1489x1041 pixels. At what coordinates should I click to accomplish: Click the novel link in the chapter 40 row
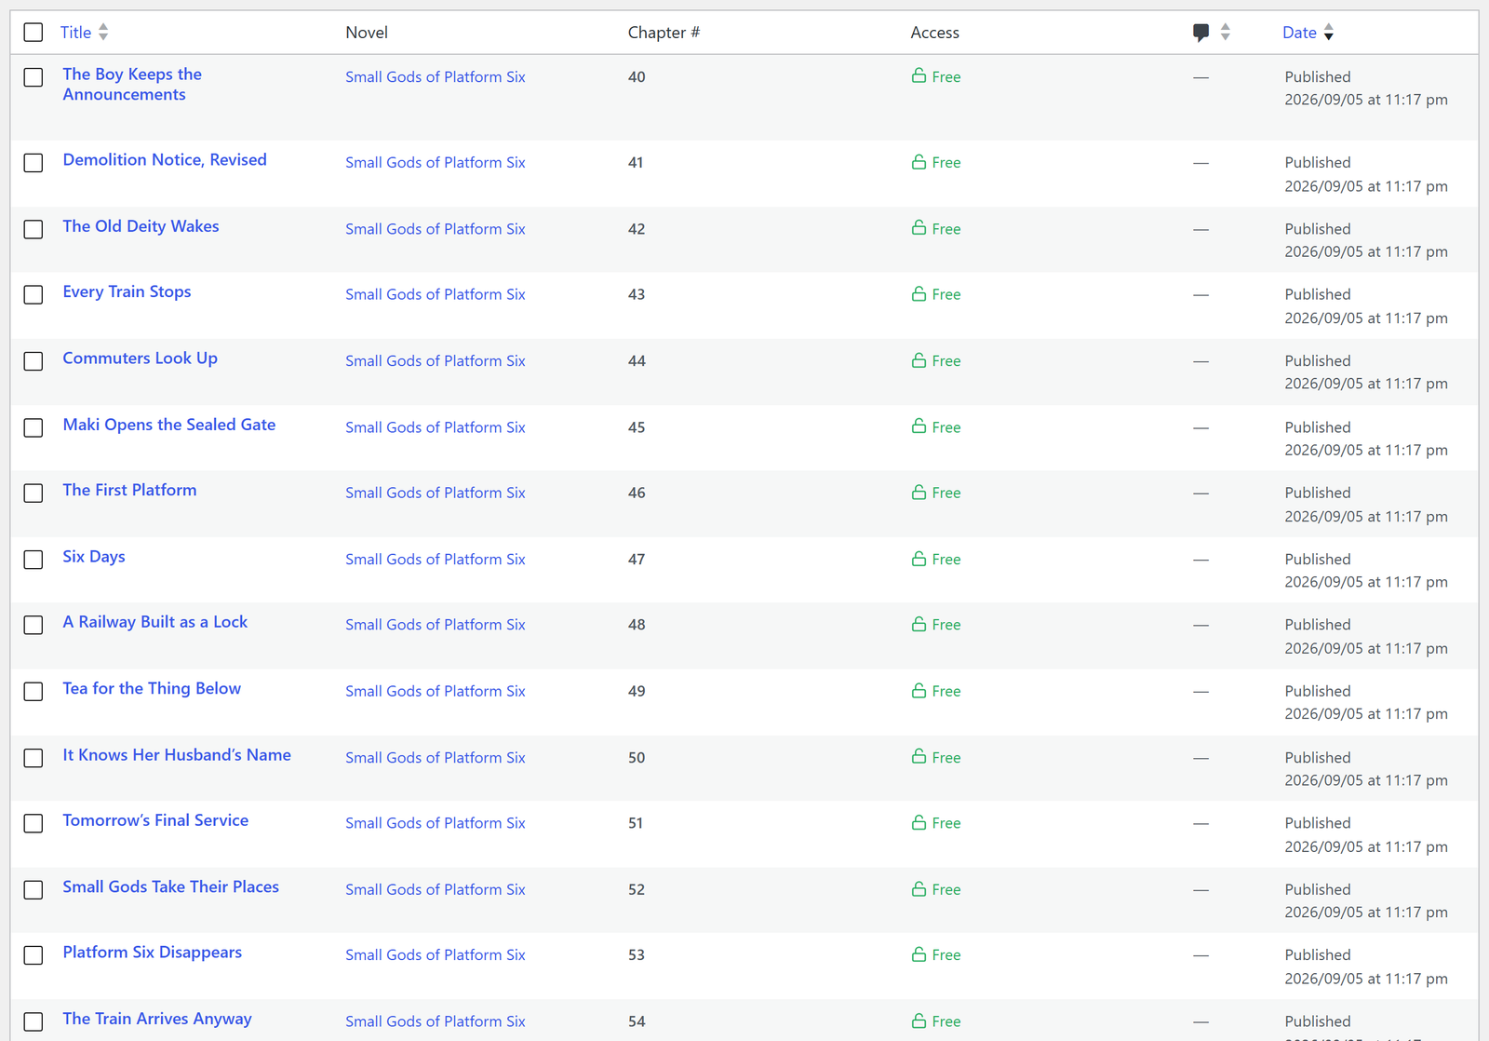[x=436, y=76]
